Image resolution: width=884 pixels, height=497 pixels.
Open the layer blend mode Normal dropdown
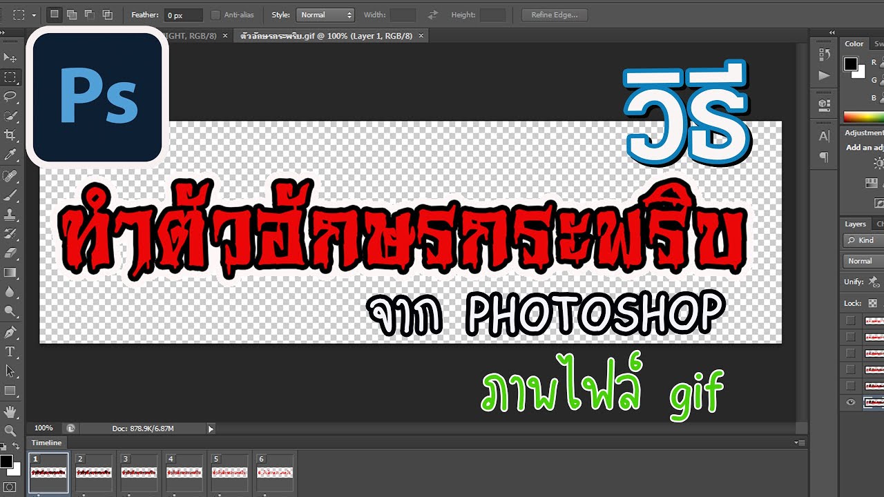pos(864,261)
